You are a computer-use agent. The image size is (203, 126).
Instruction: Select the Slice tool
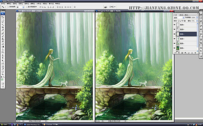point(3,30)
